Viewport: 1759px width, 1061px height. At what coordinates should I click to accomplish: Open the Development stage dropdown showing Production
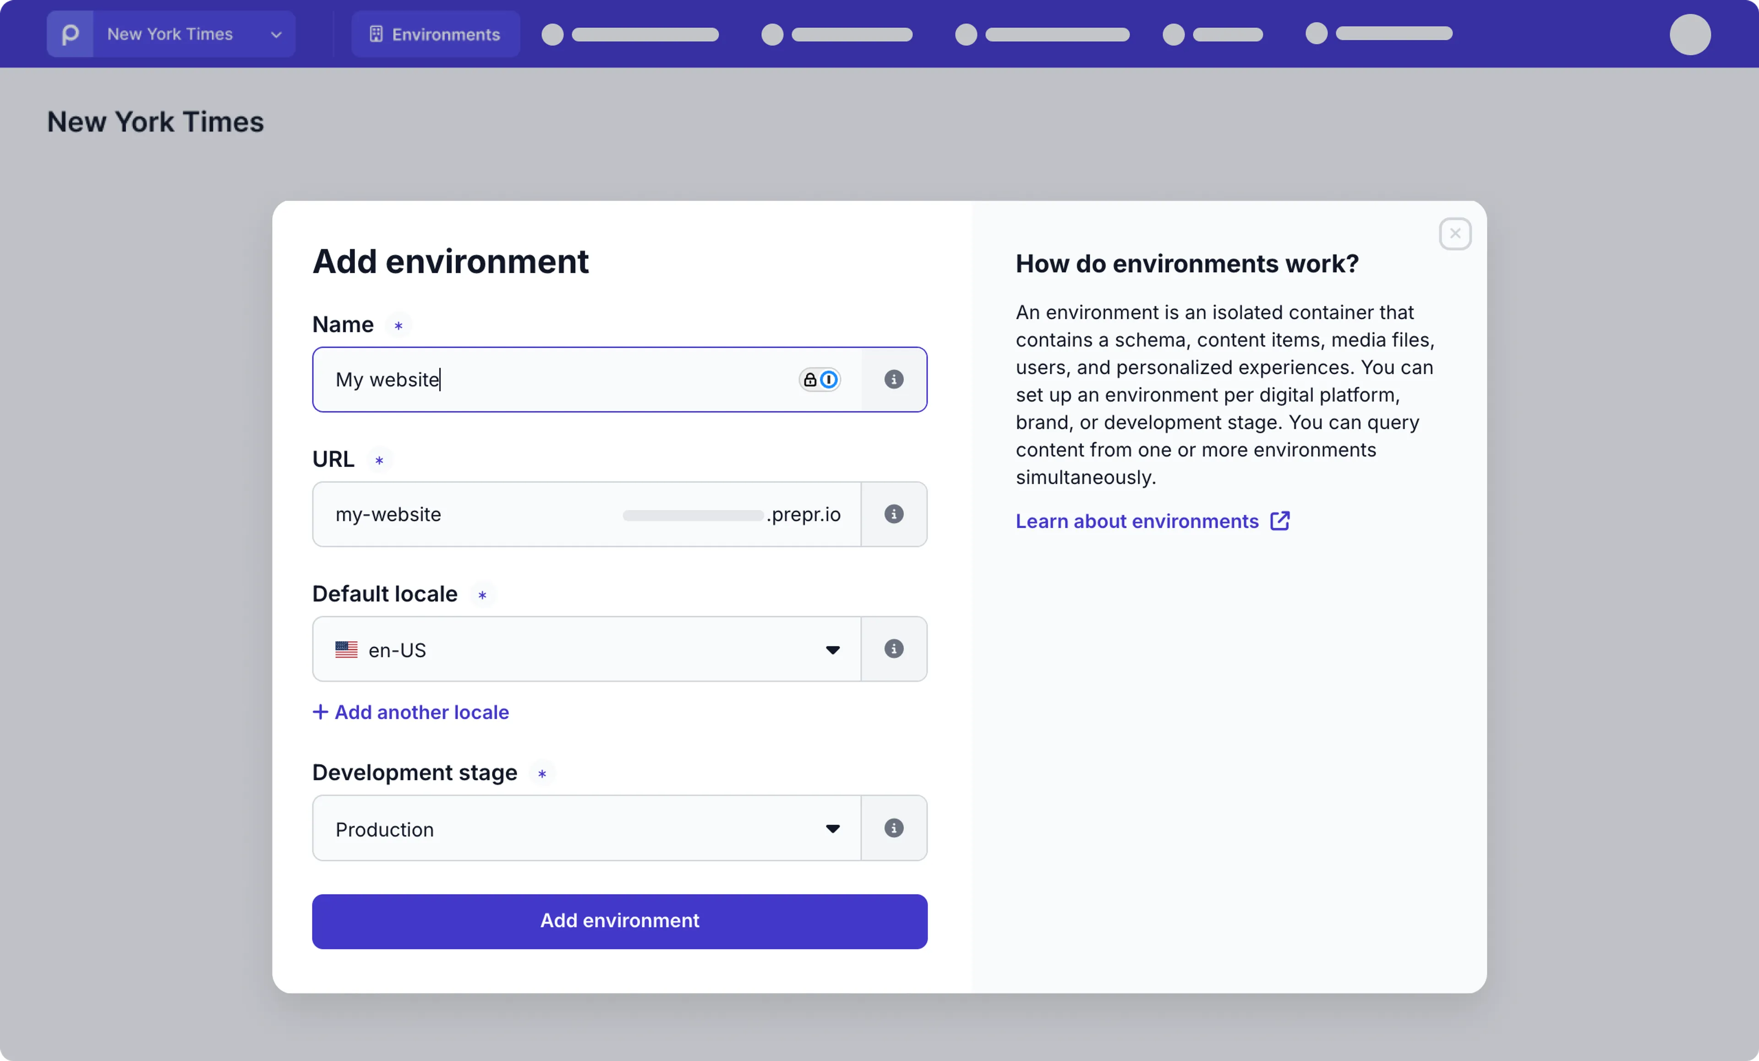point(832,828)
